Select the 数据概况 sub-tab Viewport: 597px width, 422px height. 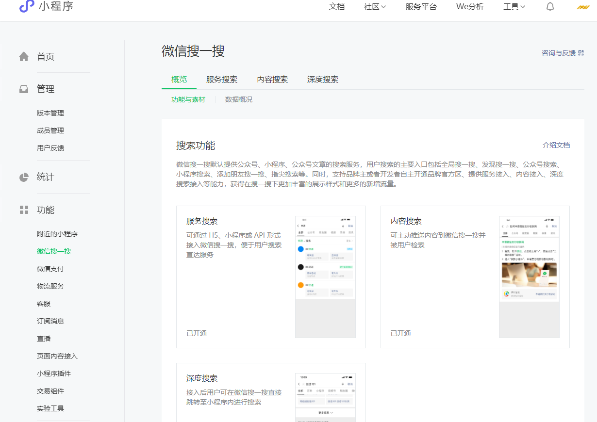pyautogui.click(x=239, y=99)
